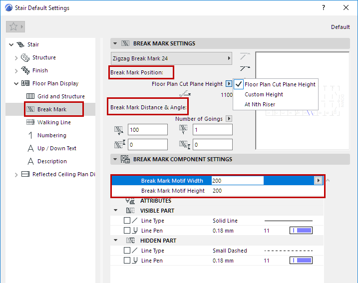Choose Custom Height from the popup menu
This screenshot has width=358, height=283.
pos(264,94)
